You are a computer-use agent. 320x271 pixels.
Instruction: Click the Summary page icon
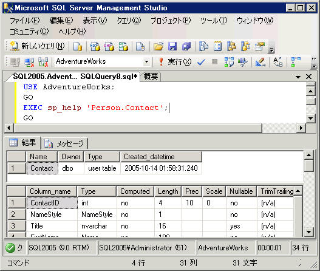tap(217, 46)
